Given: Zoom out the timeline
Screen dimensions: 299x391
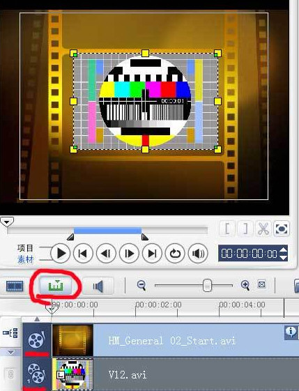Looking at the screenshot, I should click(x=141, y=285).
